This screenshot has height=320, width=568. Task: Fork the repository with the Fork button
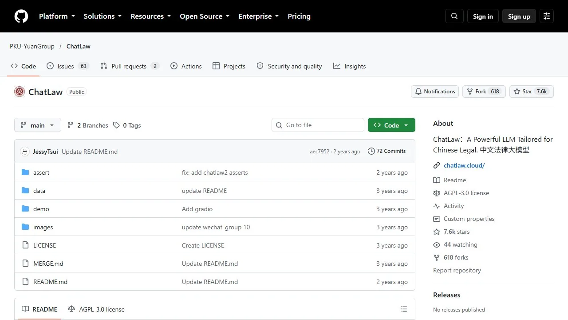click(x=484, y=92)
